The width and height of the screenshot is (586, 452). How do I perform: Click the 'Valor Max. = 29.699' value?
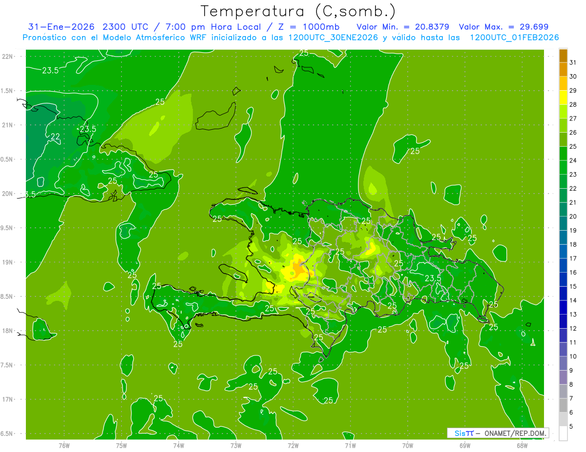pyautogui.click(x=503, y=27)
